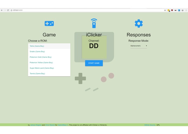Viewport: 188px width, 134px height.
Task: Click the browser forward arrow
Action: [5, 10]
